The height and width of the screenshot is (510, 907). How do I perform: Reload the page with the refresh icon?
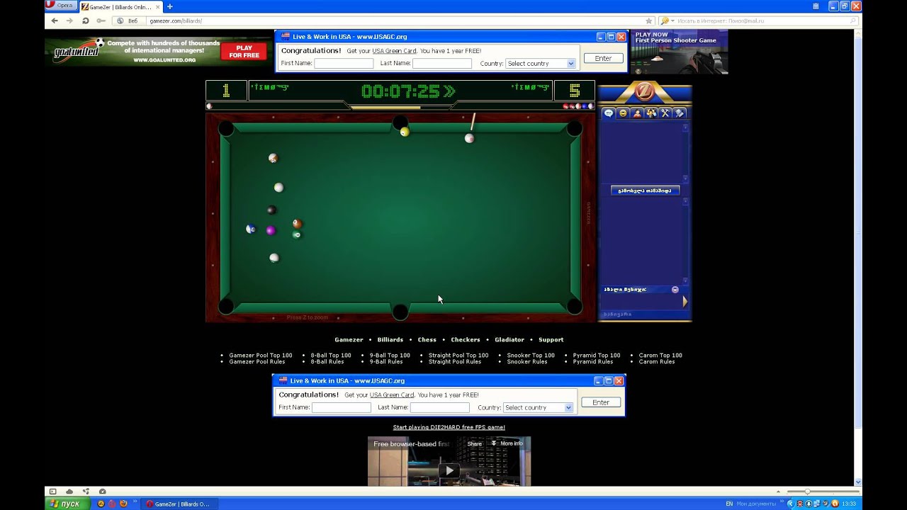coord(85,21)
